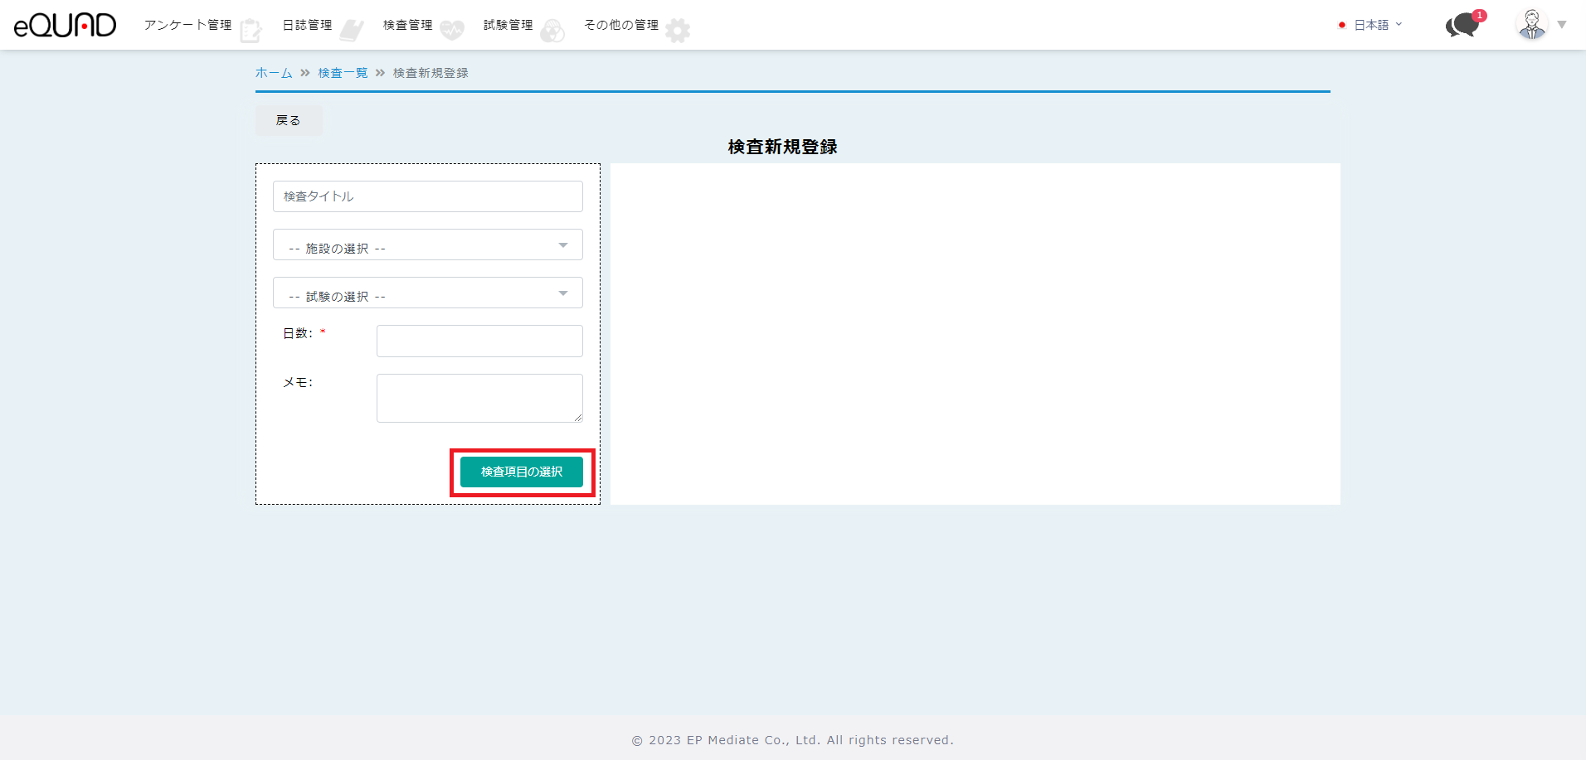The image size is (1586, 760).
Task: Expand the user account menu arrow
Action: pos(1562,25)
